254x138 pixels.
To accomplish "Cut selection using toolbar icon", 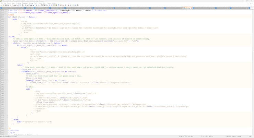I will click(18, 5).
